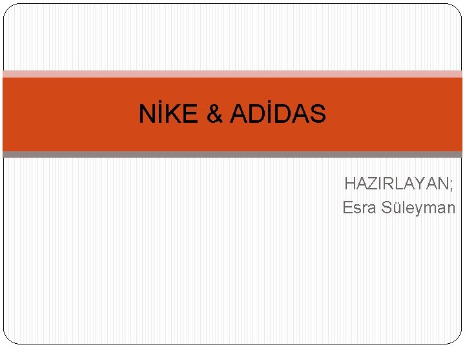The height and width of the screenshot is (349, 465).
Task: Click the top-left rounded corner of the slide border
Action: pyautogui.click(x=9, y=10)
